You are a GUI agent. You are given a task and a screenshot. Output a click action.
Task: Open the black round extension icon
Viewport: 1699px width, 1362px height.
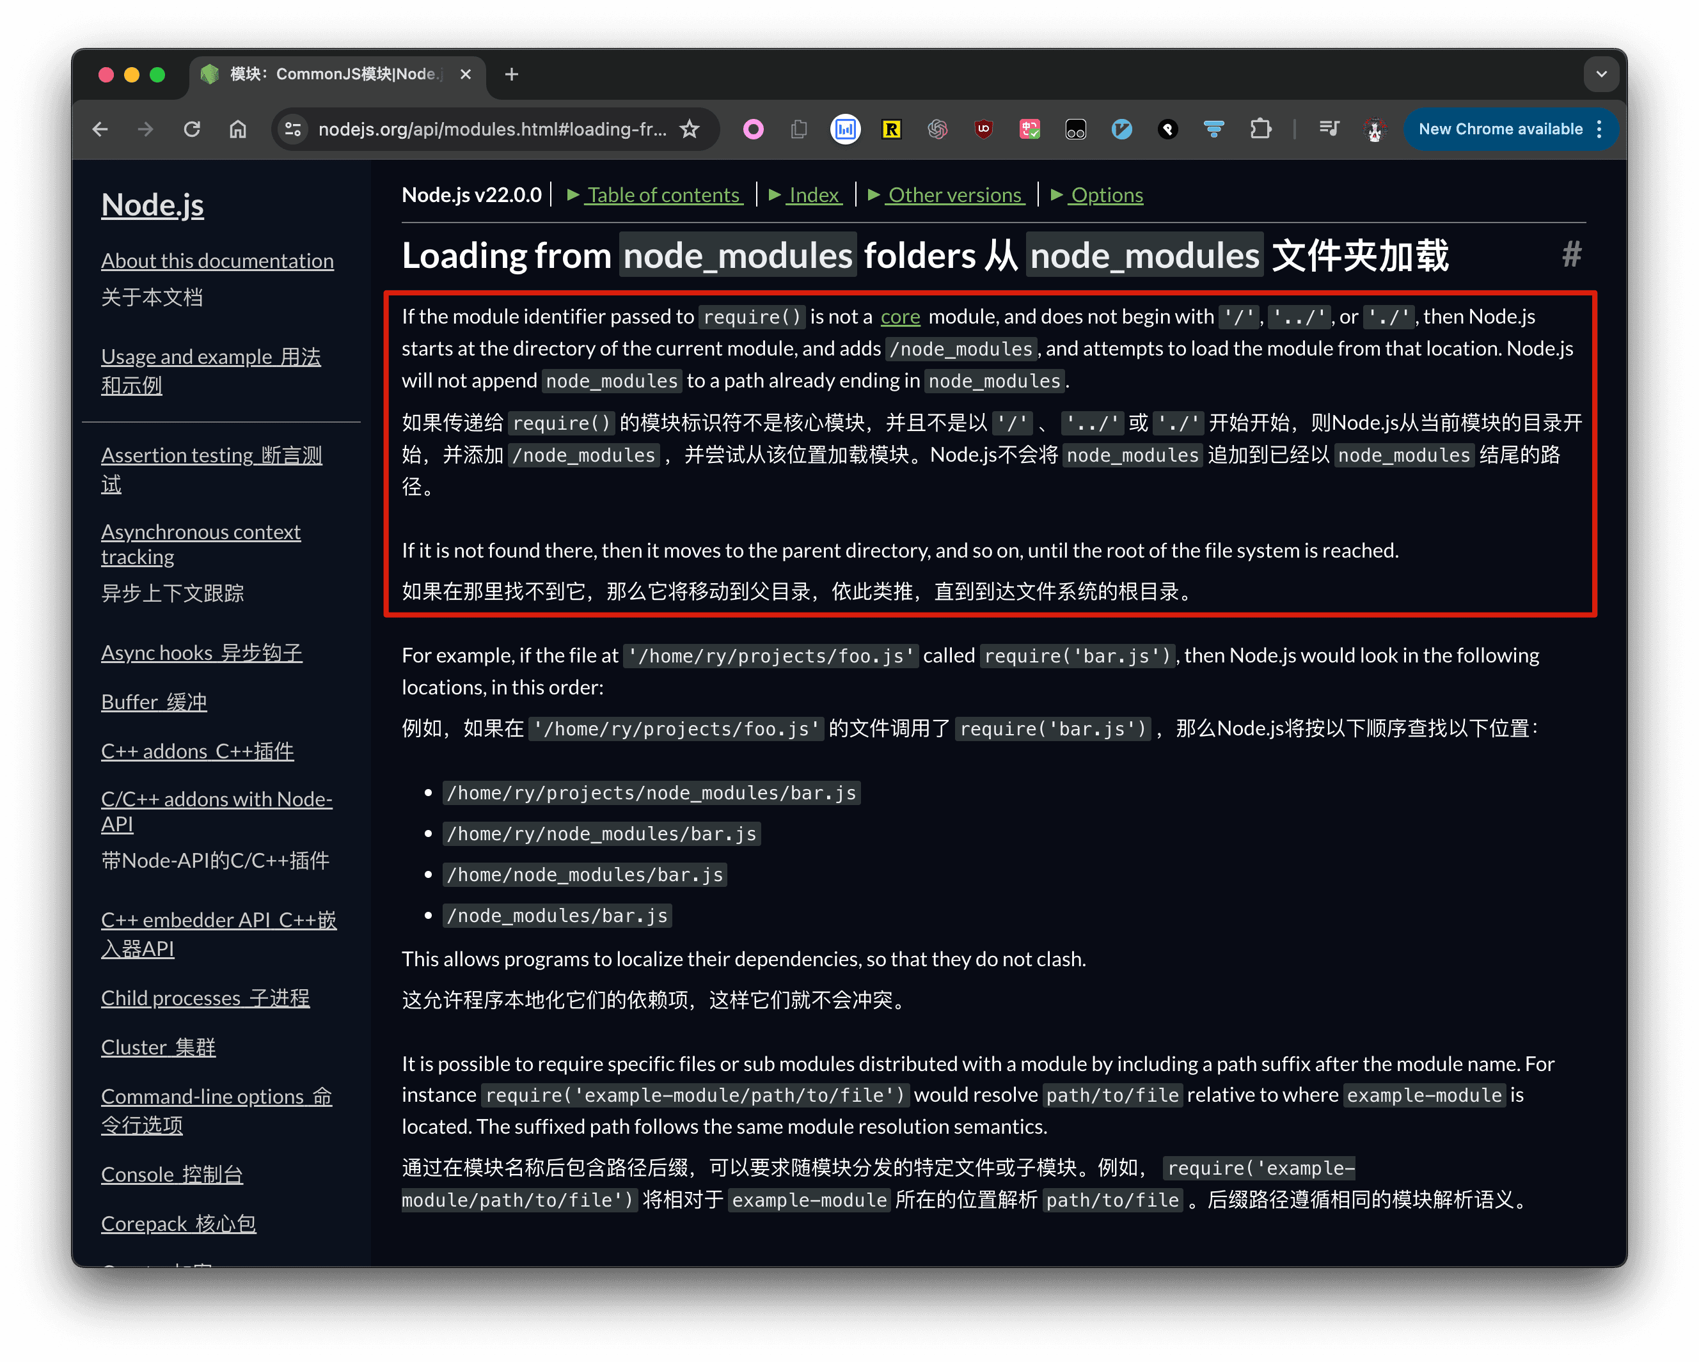coord(1168,129)
